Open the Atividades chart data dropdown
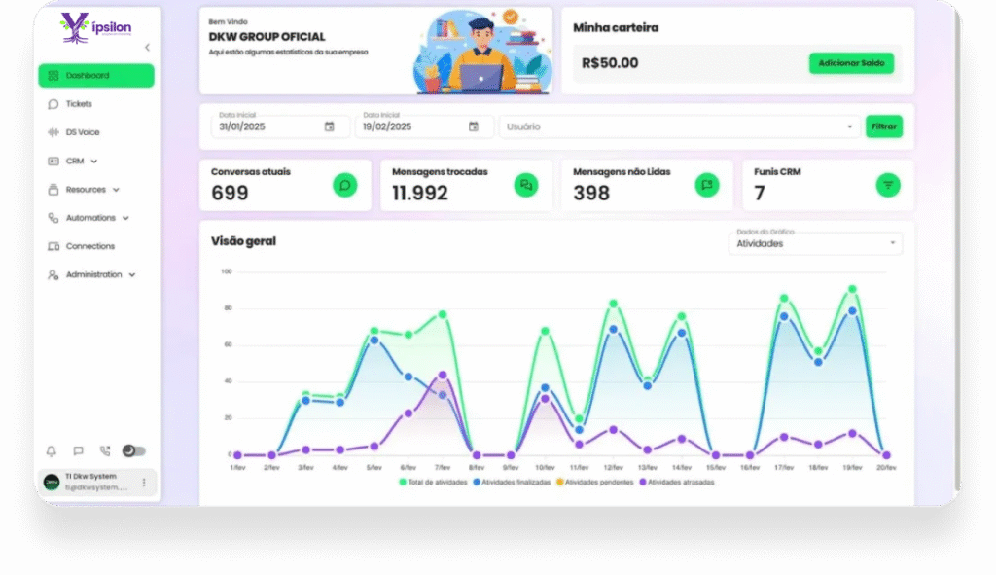The image size is (996, 575). coord(814,243)
